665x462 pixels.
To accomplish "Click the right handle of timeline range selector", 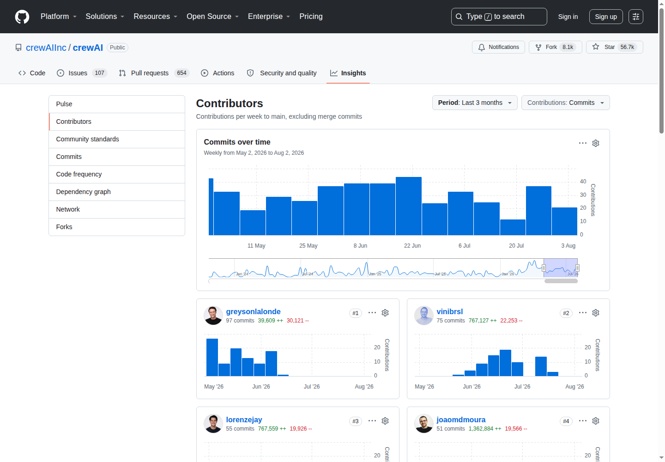I will 577,268.
